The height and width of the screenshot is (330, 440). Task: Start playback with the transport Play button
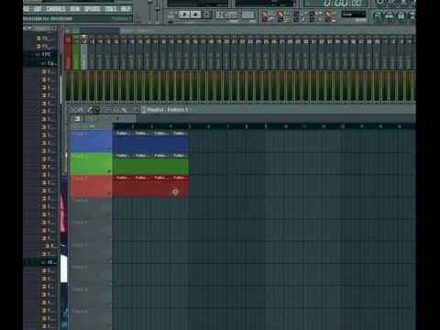pos(184,15)
